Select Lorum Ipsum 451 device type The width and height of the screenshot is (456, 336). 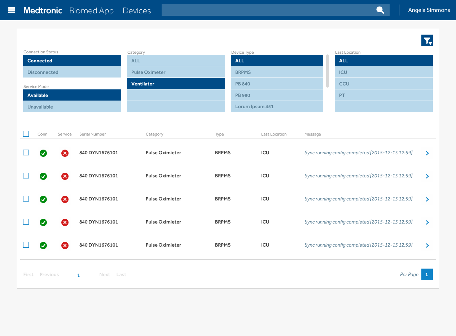click(277, 107)
